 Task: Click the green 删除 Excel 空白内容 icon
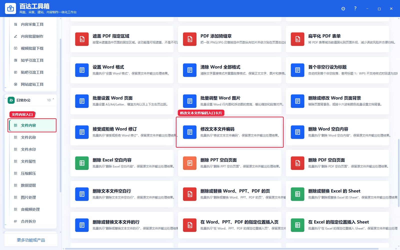(x=82, y=163)
